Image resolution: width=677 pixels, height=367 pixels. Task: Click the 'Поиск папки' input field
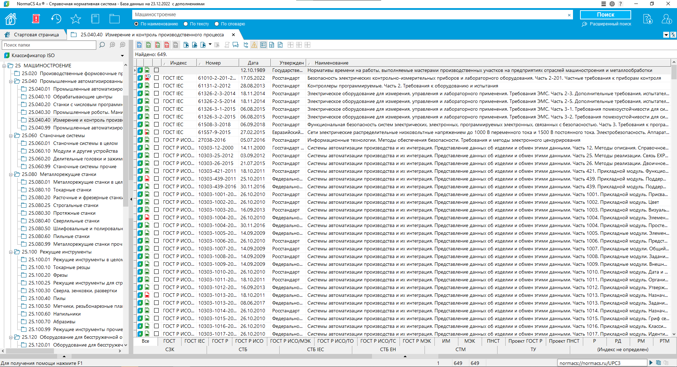pos(49,45)
